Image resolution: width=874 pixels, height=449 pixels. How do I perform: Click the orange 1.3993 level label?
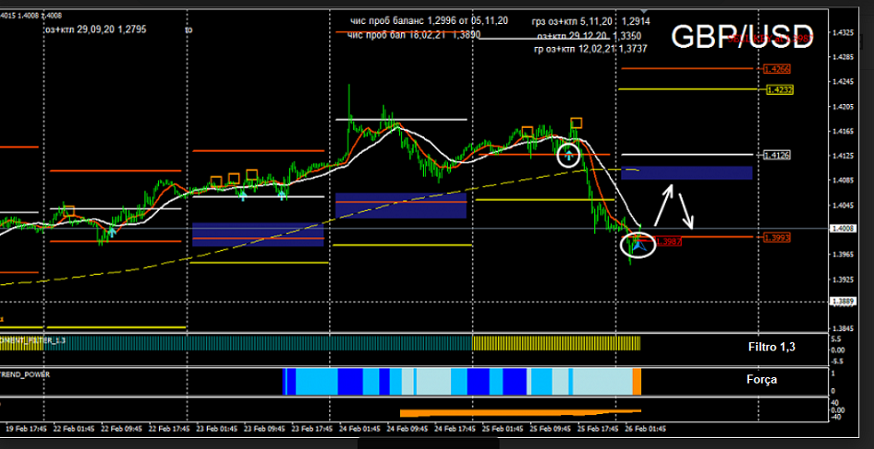776,237
